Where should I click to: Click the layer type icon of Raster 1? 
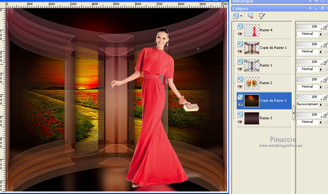click(240, 61)
